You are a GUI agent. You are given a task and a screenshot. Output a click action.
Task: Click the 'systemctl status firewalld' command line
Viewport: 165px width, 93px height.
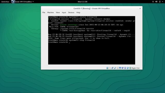click(72, 17)
